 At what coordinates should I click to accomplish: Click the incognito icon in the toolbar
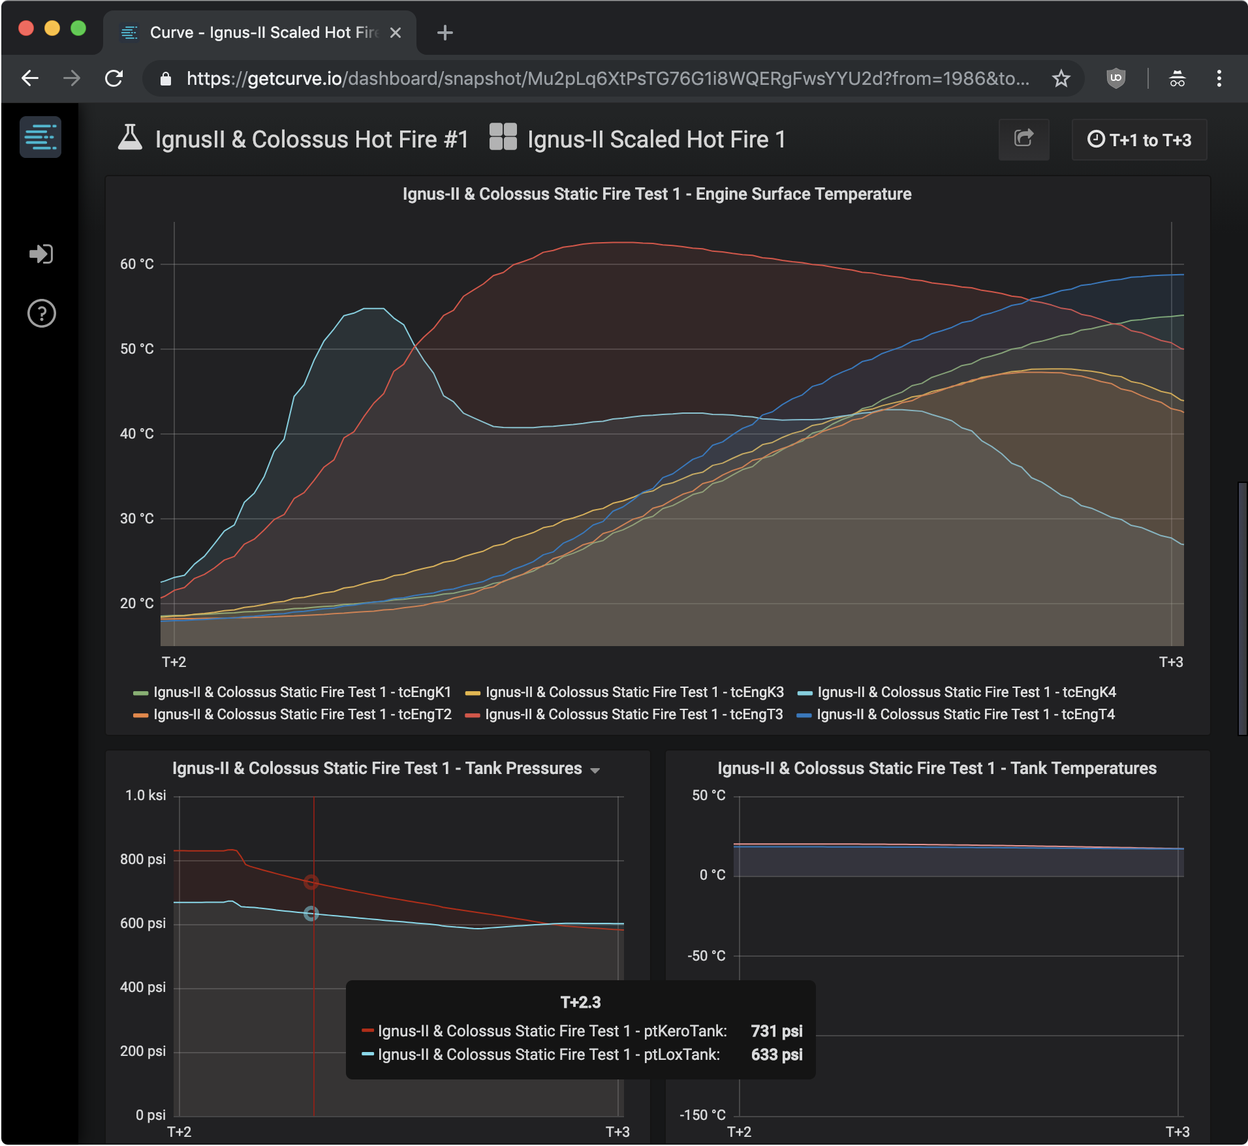click(x=1177, y=79)
